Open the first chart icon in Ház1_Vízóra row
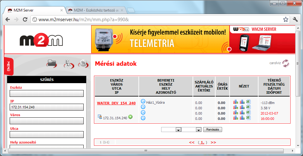303x156 pixels. (235, 102)
